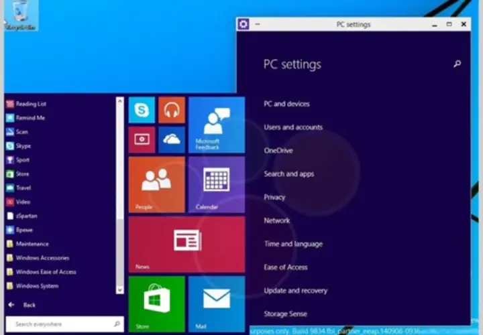The width and height of the screenshot is (483, 335).
Task: Open the app menu dash beside the gear icon
Action: coord(258,24)
